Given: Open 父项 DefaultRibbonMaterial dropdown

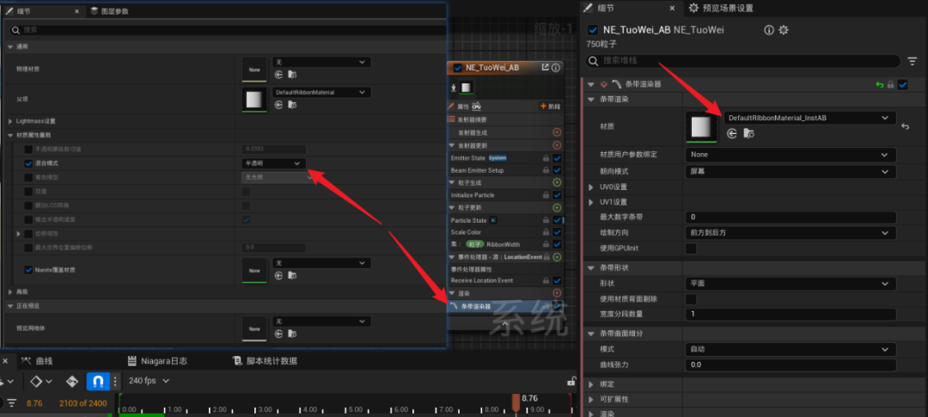Looking at the screenshot, I should pos(321,92).
